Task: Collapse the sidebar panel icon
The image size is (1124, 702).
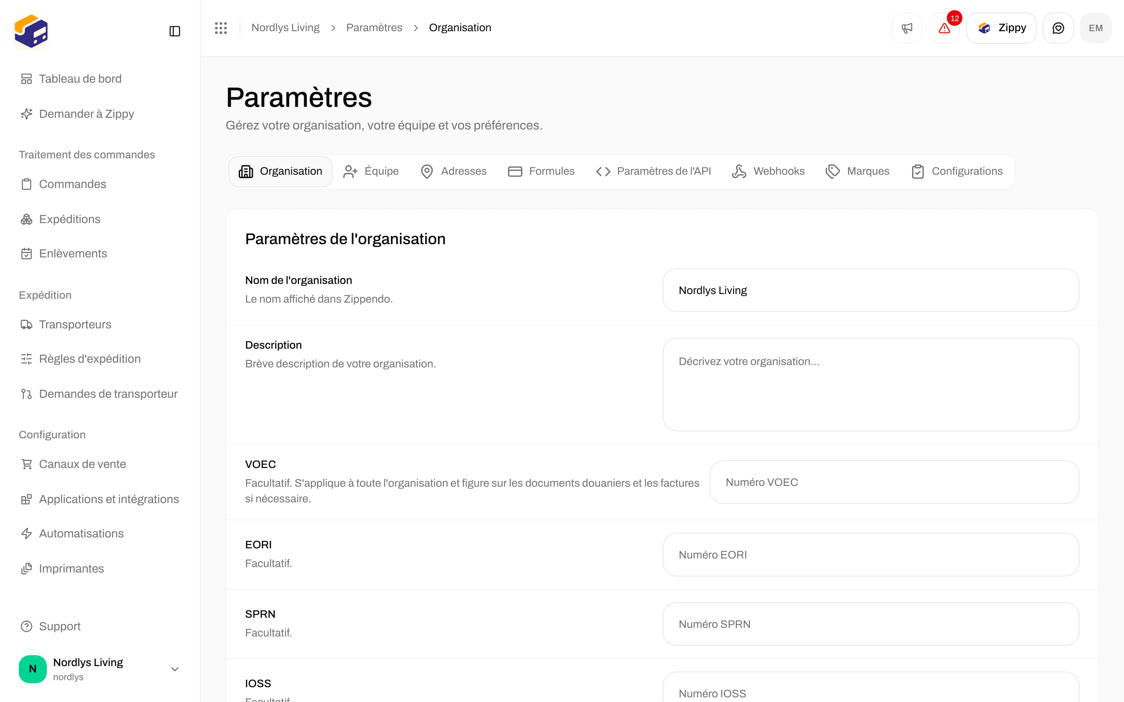Action: click(x=174, y=31)
